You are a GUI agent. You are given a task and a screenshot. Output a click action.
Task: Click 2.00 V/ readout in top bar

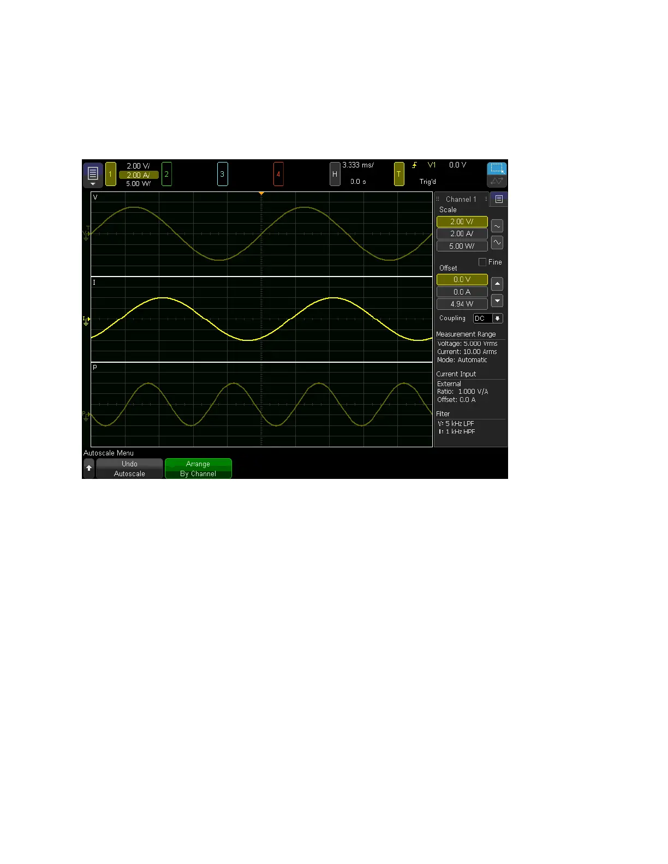pyautogui.click(x=138, y=166)
